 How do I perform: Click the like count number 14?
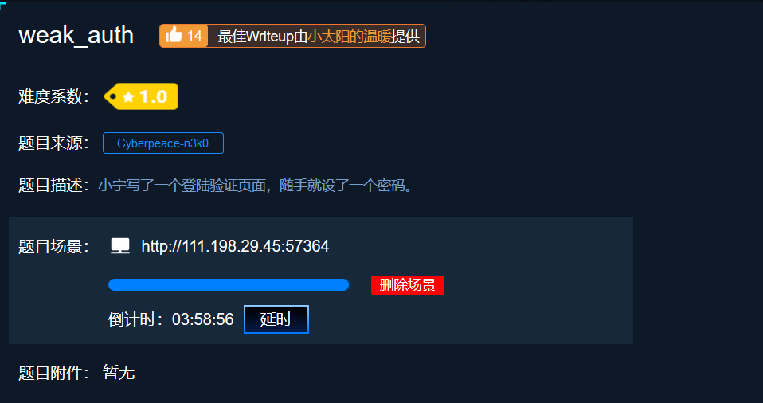tap(194, 36)
